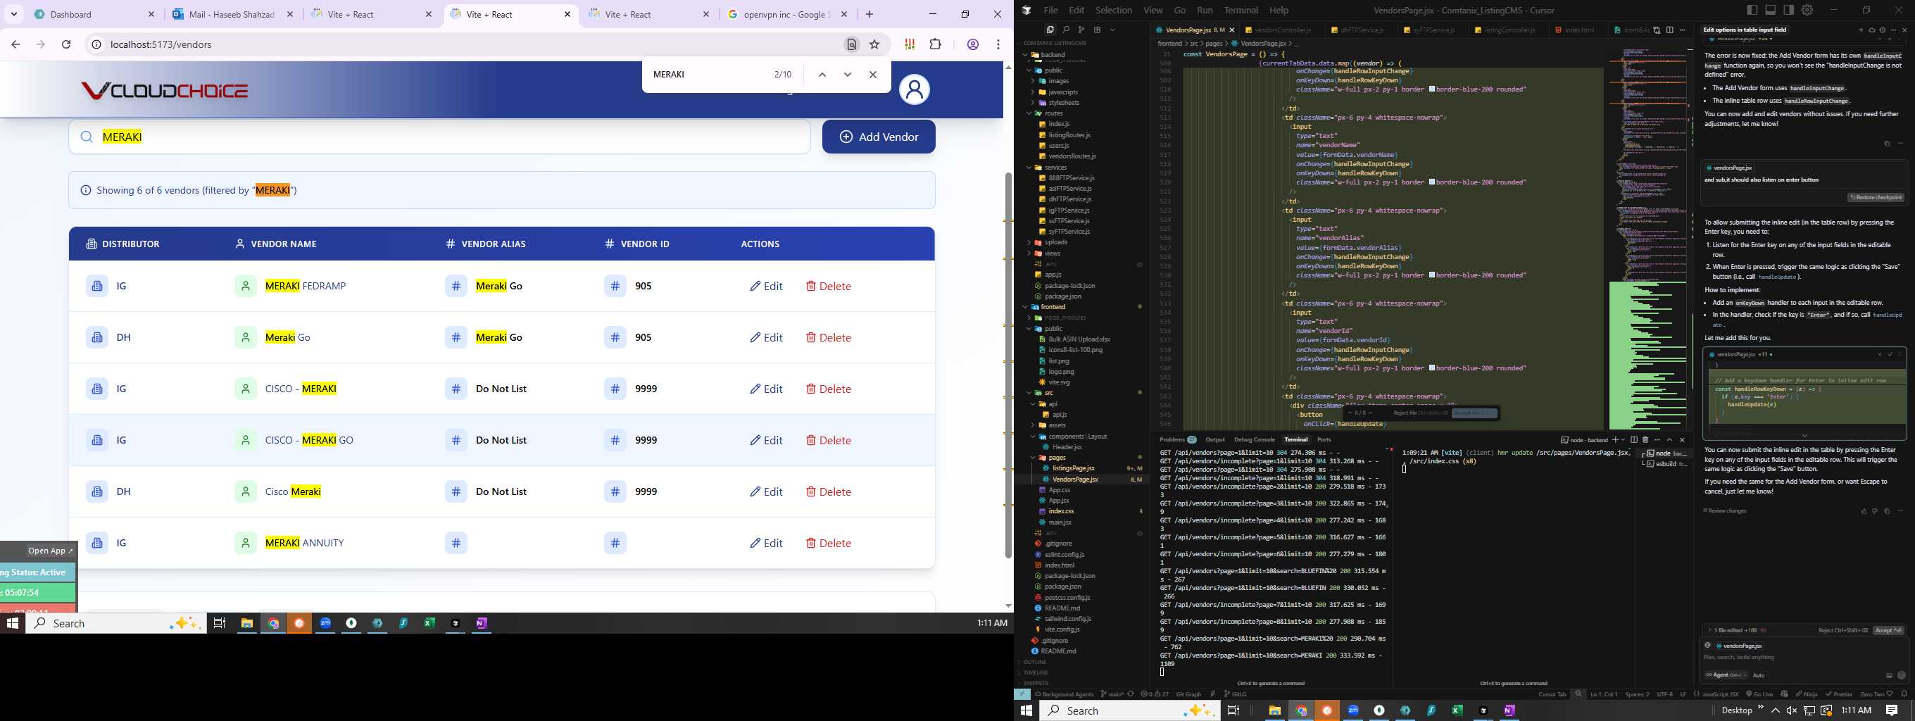
Task: Click the Add Vendor button
Action: [879, 137]
